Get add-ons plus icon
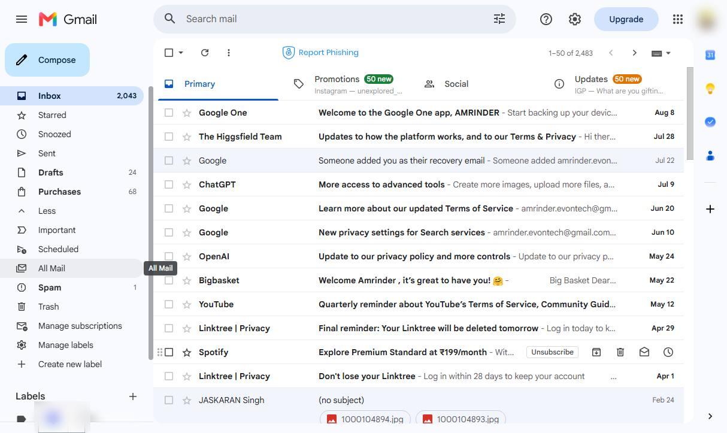Screen dimensions: 727x433 (710, 209)
